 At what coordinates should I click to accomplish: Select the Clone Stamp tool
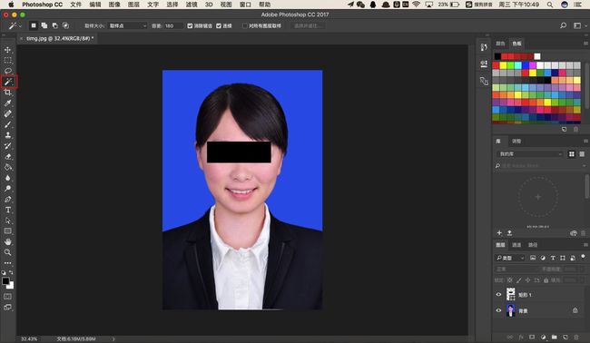(8, 135)
